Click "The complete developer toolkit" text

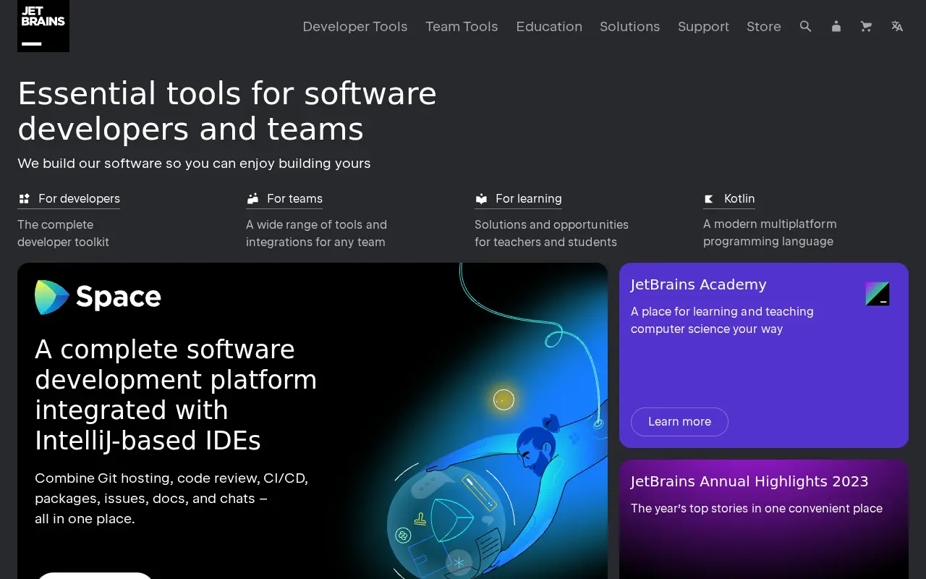click(x=63, y=233)
